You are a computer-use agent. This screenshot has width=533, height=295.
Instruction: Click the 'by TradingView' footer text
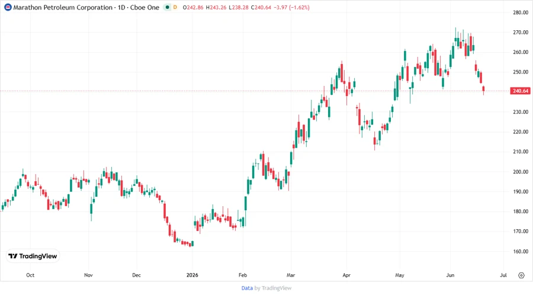pos(273,288)
